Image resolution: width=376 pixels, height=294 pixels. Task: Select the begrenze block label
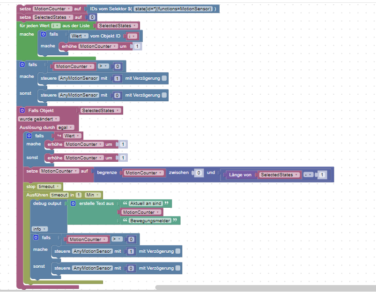[x=107, y=173]
